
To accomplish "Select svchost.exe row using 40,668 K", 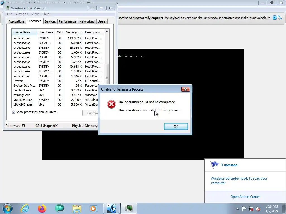I will [58, 67].
